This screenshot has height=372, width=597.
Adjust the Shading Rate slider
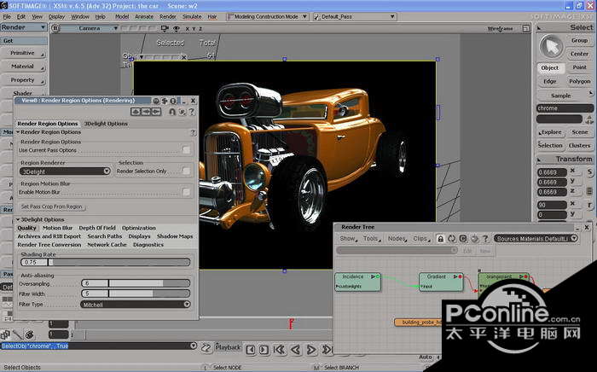click(x=119, y=262)
